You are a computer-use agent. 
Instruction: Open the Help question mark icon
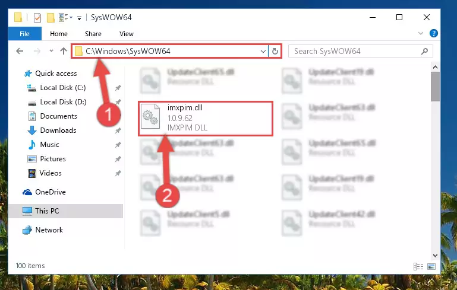click(433, 33)
